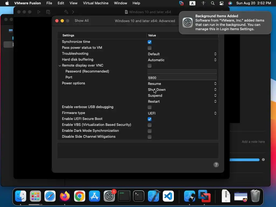Open the Terminal app in the Dock
This screenshot has height=207, width=276.
click(x=139, y=196)
